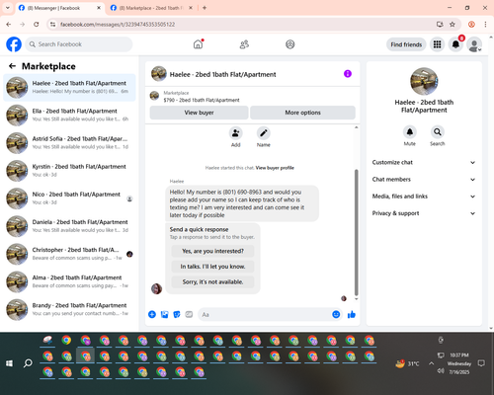Send quick response 'Sorry, it's not available.'
The width and height of the screenshot is (494, 395).
coord(212,282)
